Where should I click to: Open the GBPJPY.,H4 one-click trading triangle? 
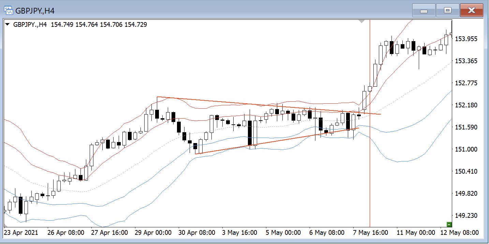[x=7, y=24]
